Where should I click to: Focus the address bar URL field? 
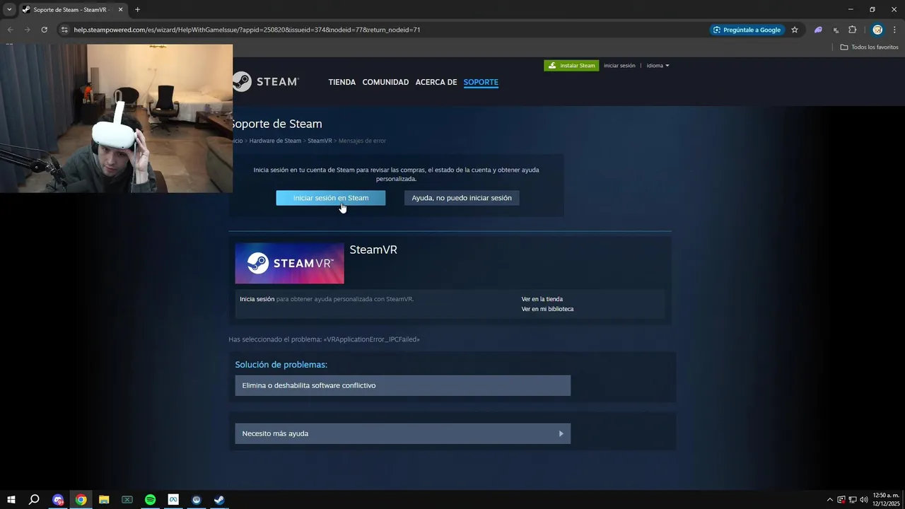pos(382,30)
